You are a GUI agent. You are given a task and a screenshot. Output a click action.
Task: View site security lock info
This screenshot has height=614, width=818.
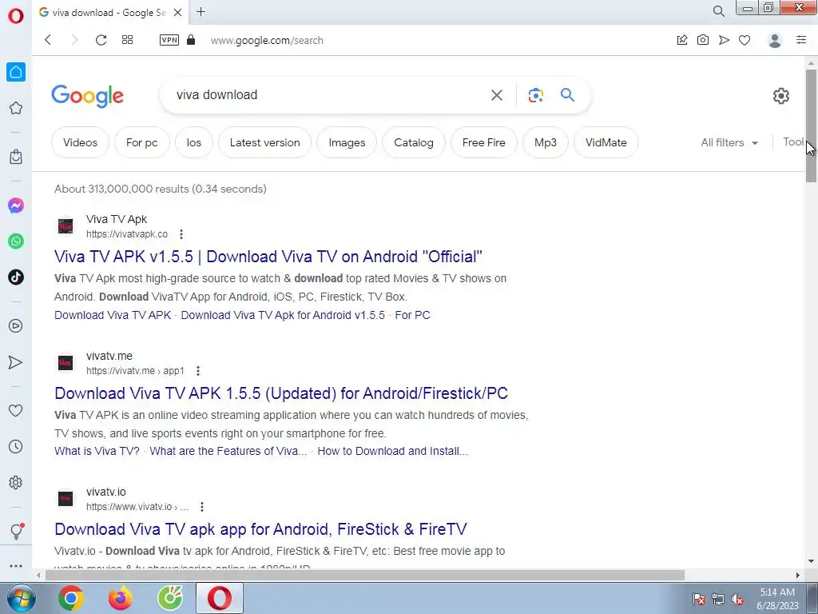pos(191,40)
